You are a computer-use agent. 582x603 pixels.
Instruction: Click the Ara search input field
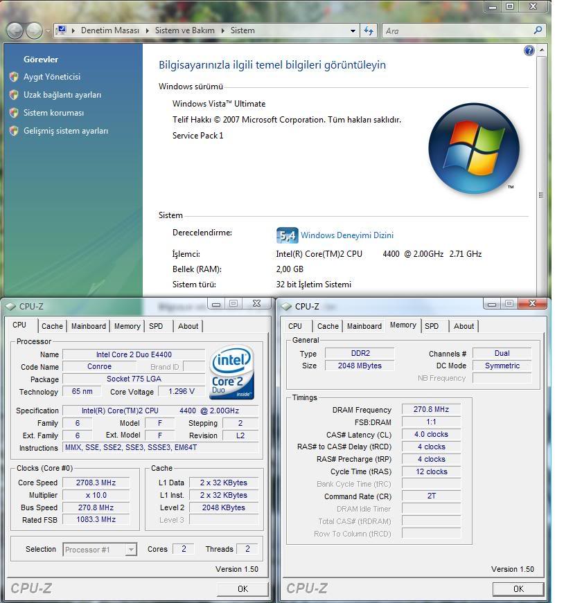pyautogui.click(x=458, y=30)
